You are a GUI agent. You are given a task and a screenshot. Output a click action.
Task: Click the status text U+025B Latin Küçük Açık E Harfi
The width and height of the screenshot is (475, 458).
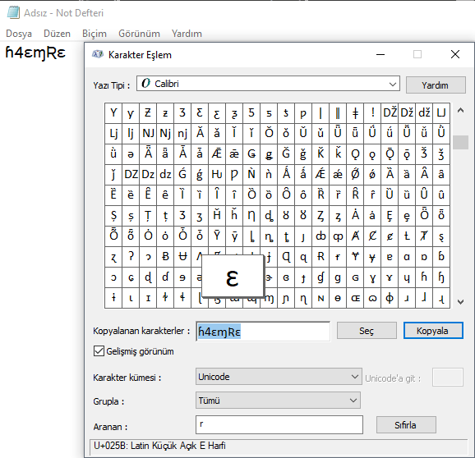[159, 446]
